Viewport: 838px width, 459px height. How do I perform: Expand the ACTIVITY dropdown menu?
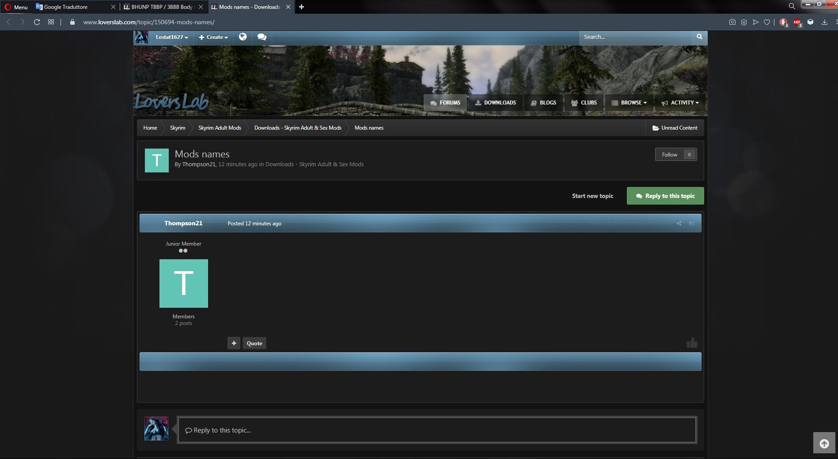click(680, 103)
